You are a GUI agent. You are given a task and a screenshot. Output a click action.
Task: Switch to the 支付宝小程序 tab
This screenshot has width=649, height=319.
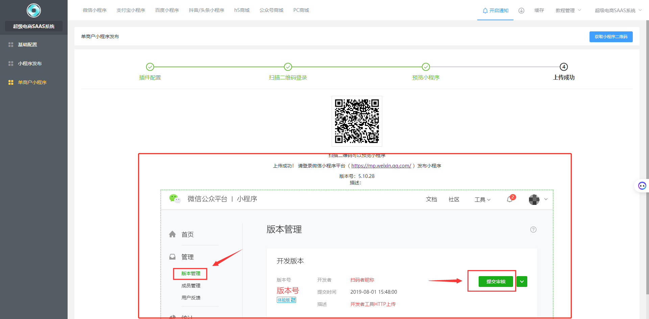131,10
